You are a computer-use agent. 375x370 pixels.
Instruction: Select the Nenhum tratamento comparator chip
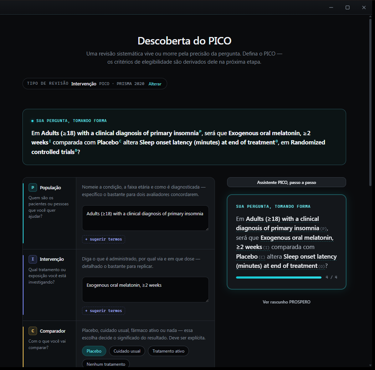(x=106, y=364)
